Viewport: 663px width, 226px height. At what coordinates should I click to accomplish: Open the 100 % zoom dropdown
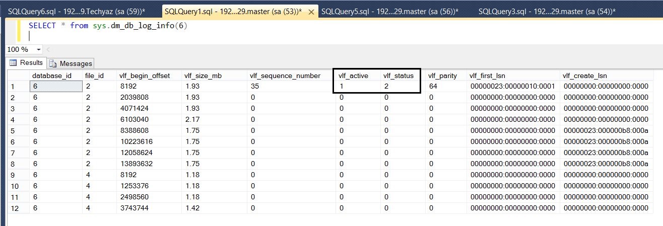coord(39,49)
